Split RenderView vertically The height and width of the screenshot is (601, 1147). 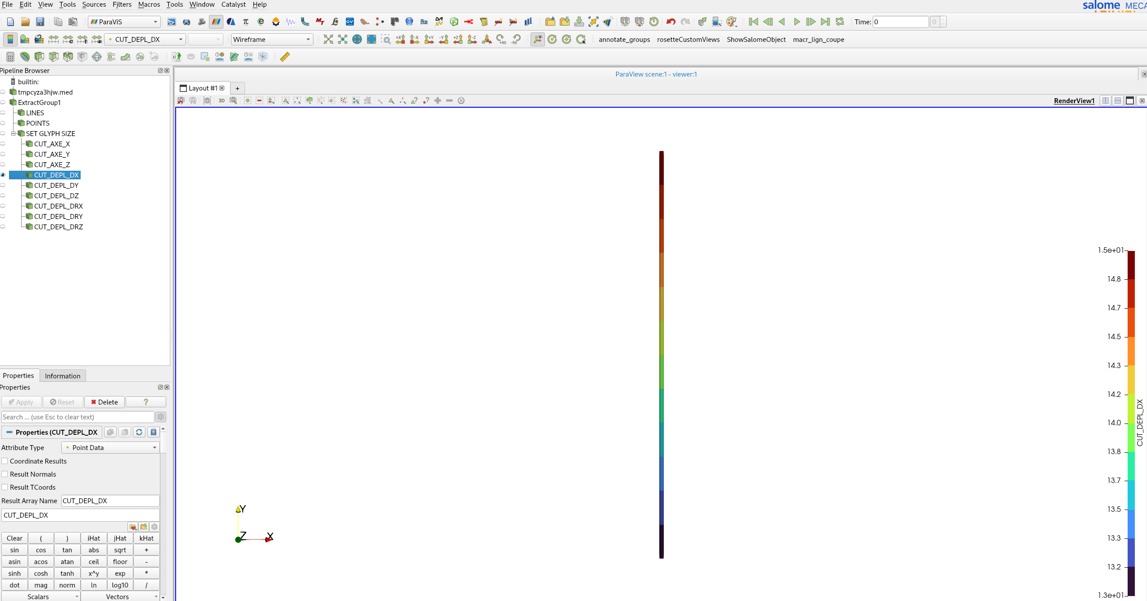pos(1118,100)
